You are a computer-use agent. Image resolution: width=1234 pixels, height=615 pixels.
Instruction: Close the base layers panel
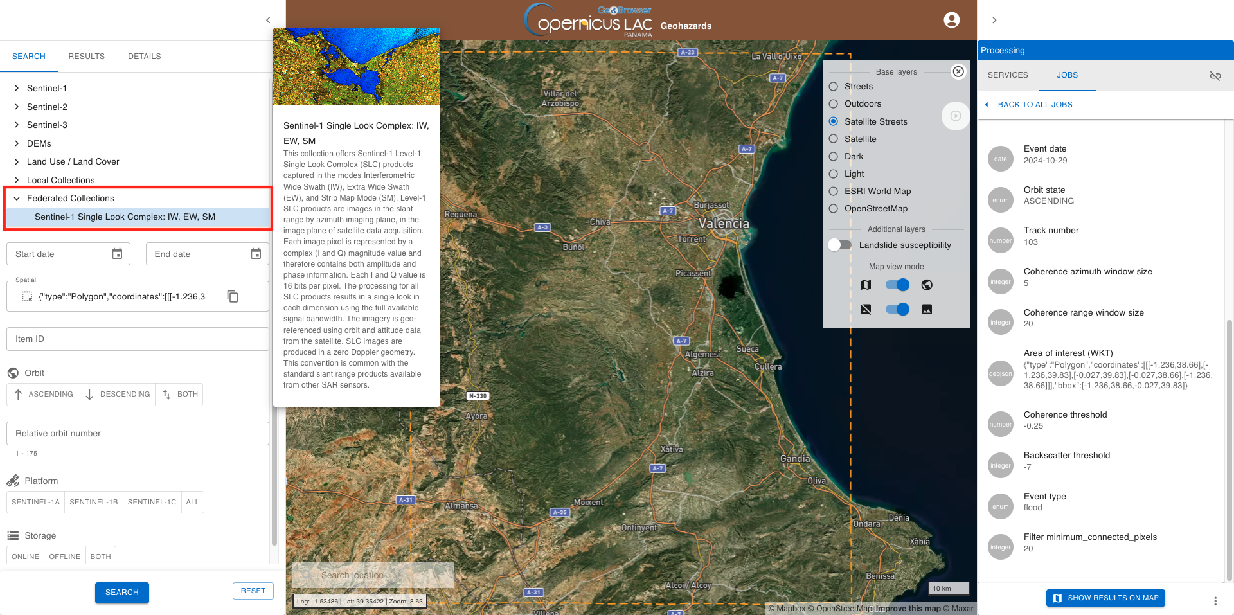coord(958,72)
